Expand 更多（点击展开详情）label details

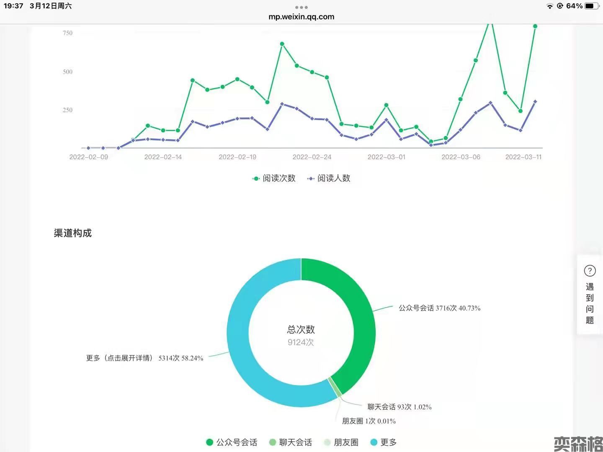(x=144, y=358)
